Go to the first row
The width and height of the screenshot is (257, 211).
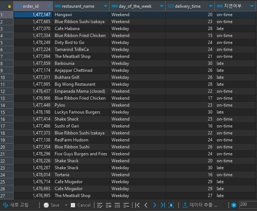click(x=137, y=205)
